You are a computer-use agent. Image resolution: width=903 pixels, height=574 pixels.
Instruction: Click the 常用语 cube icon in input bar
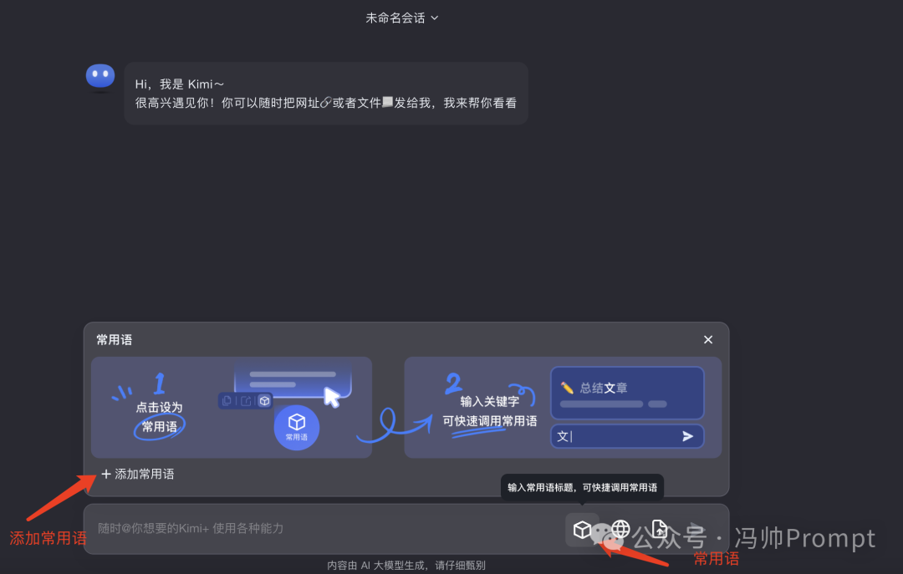point(582,529)
